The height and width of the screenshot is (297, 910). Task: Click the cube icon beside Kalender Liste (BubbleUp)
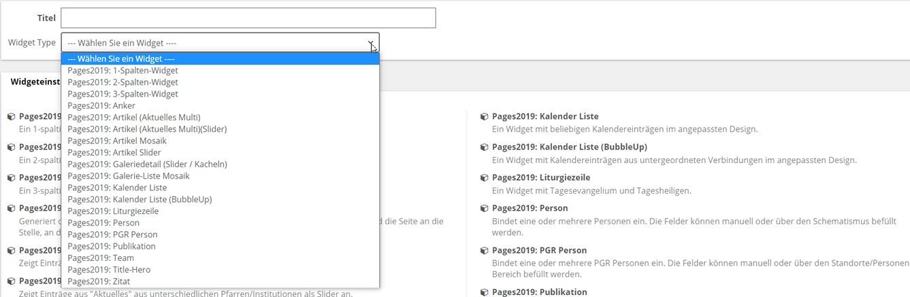pos(485,147)
